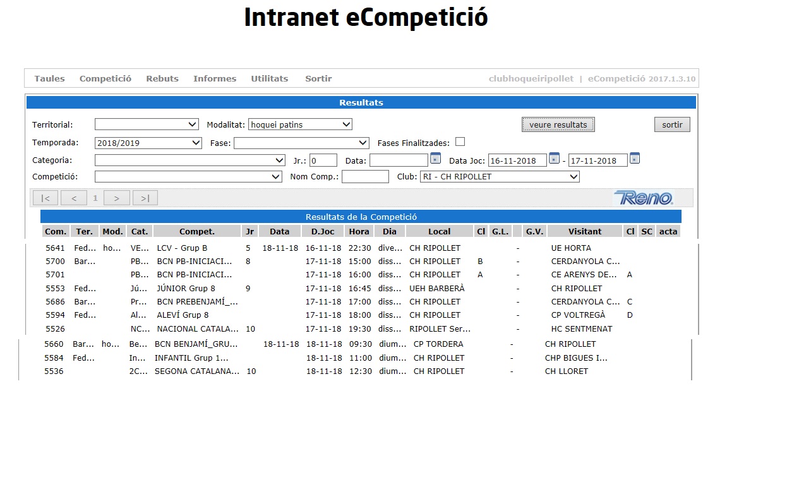Open Temporada dropdown showing 2018/2019
The width and height of the screenshot is (799, 482).
point(148,143)
